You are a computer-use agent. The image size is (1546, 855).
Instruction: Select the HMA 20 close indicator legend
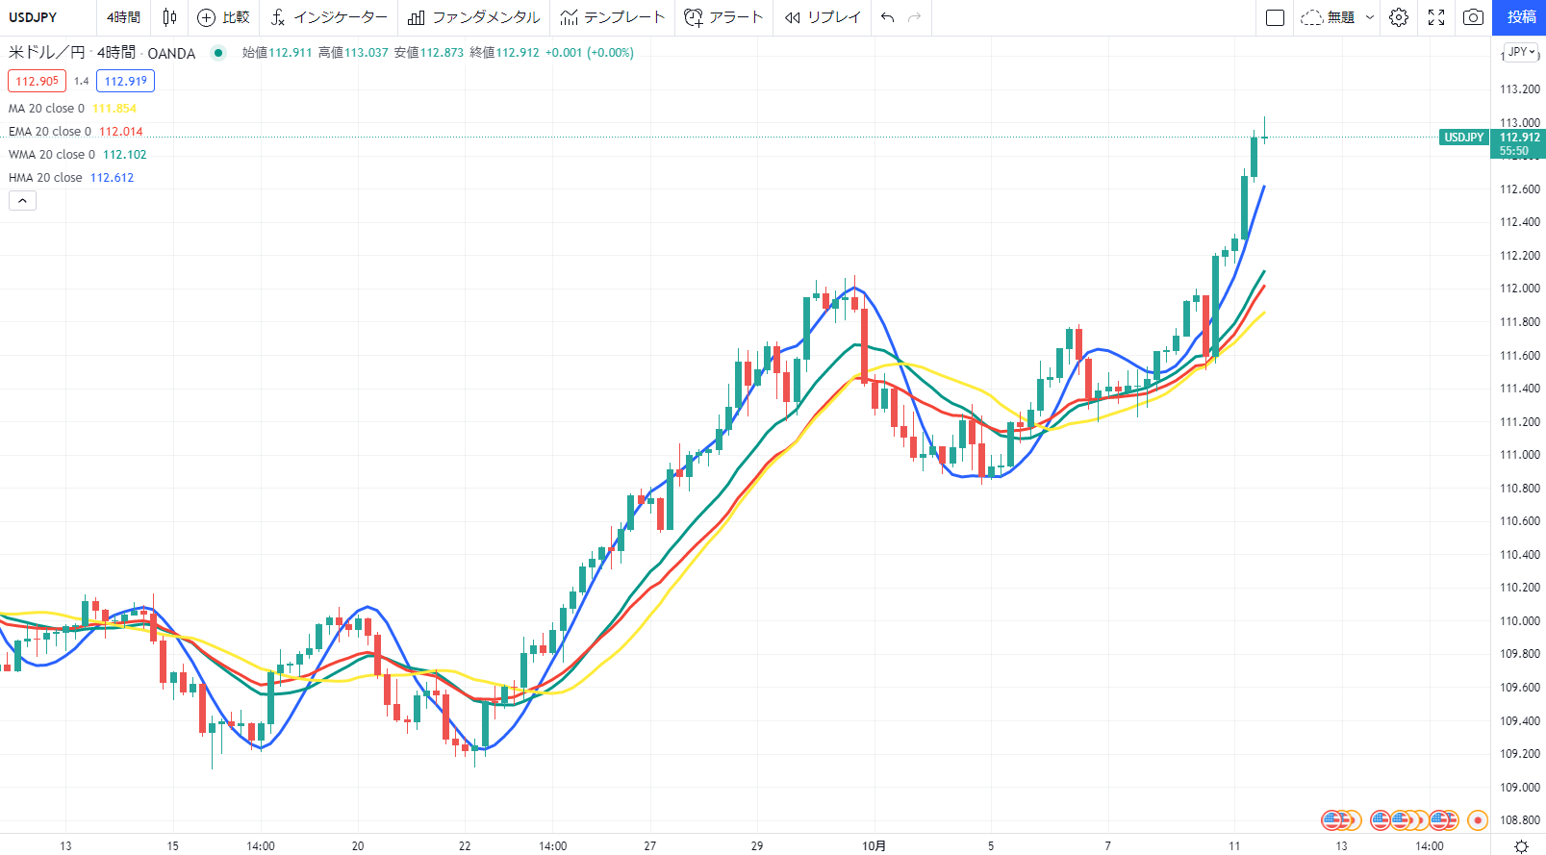point(45,178)
